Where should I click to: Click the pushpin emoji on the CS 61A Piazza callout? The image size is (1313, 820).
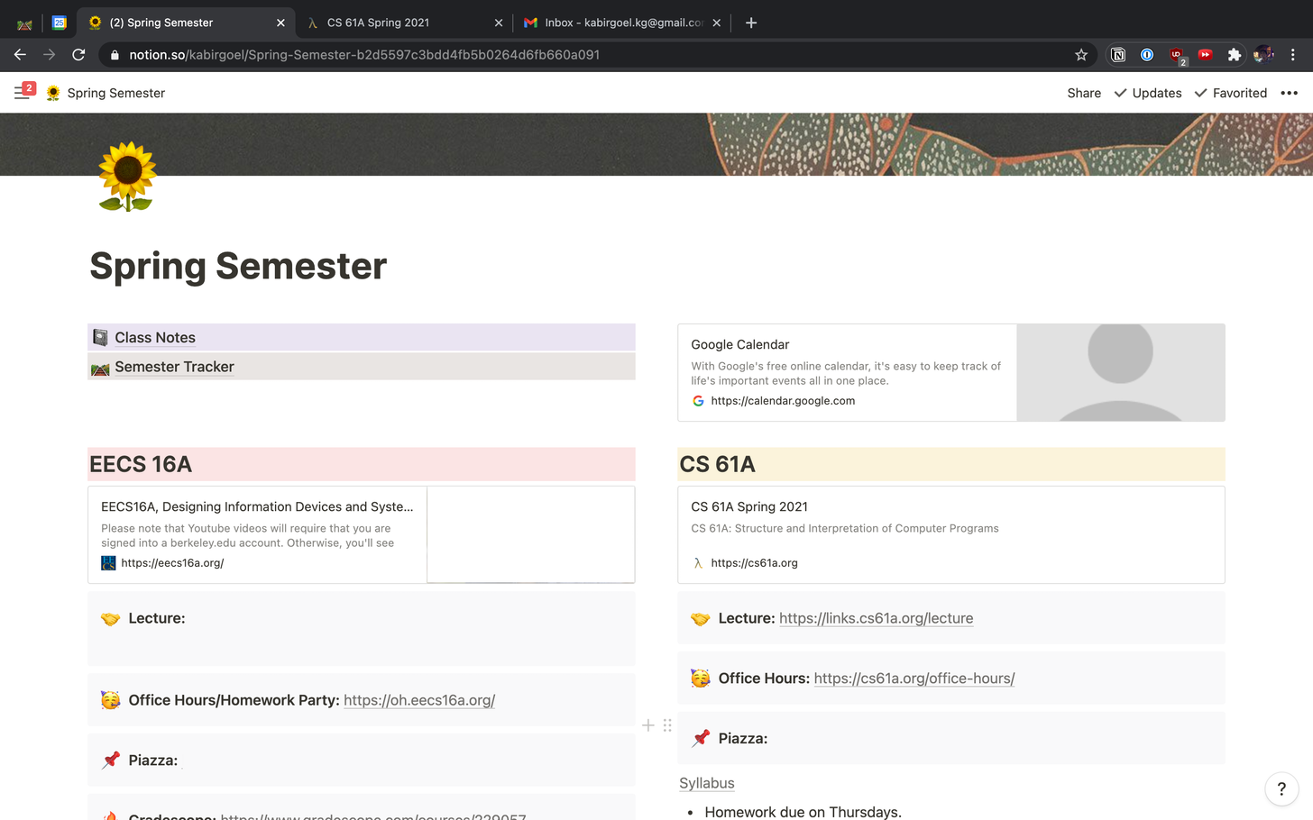[701, 739]
